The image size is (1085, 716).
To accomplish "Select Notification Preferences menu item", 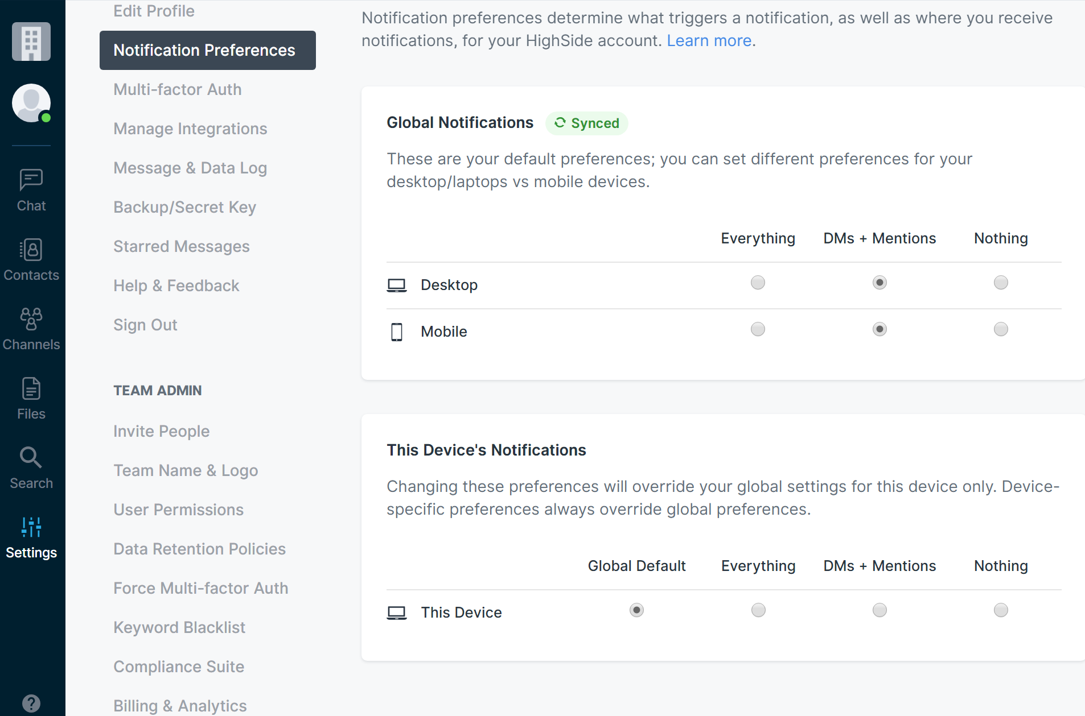I will pyautogui.click(x=208, y=50).
